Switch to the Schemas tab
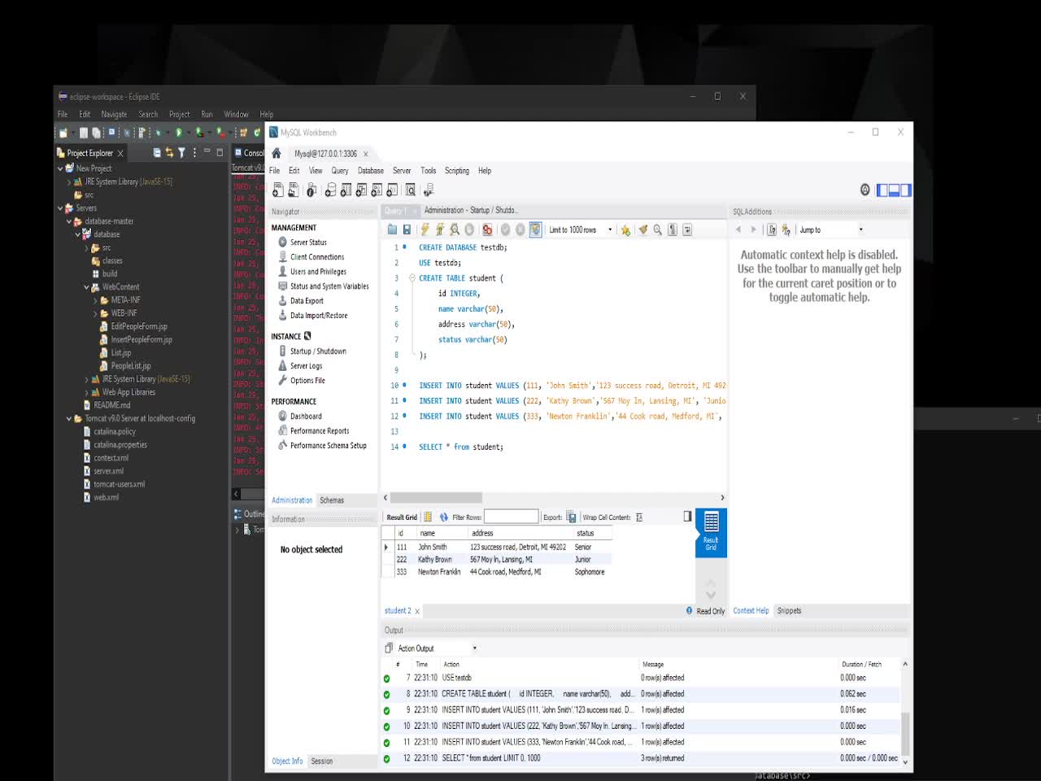Viewport: 1041px width, 781px height. (332, 500)
